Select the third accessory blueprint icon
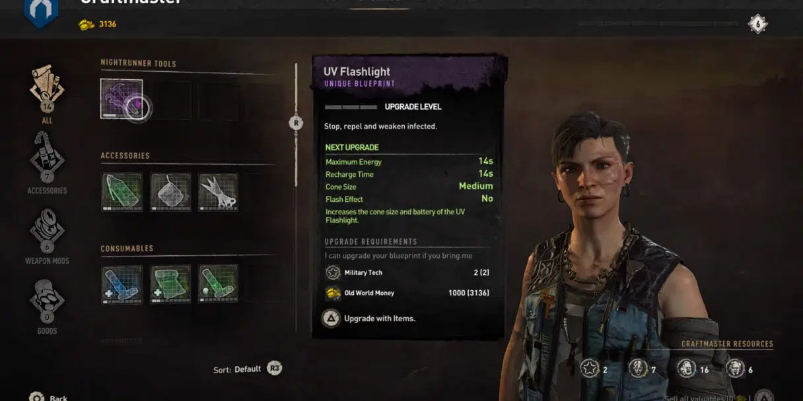Screen dimensions: 803x401 [x=219, y=192]
